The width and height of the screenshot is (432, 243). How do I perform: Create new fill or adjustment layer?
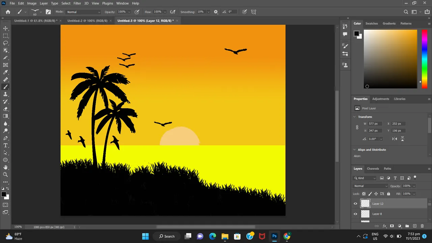(400, 226)
